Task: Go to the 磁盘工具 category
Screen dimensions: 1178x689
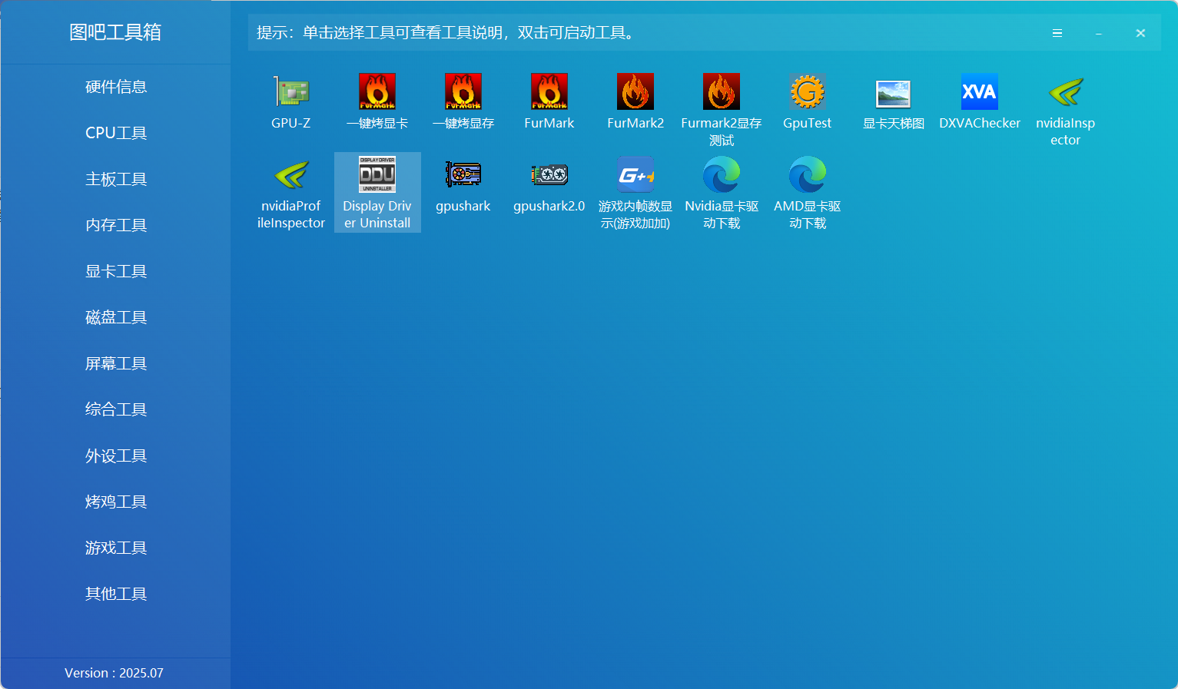Action: point(116,317)
